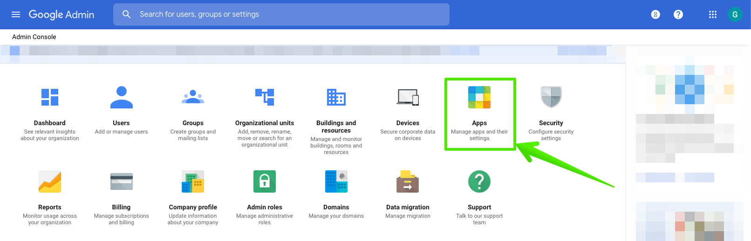Image resolution: width=751 pixels, height=241 pixels.
Task: Click 'Configure security settings' text
Action: tap(551, 135)
